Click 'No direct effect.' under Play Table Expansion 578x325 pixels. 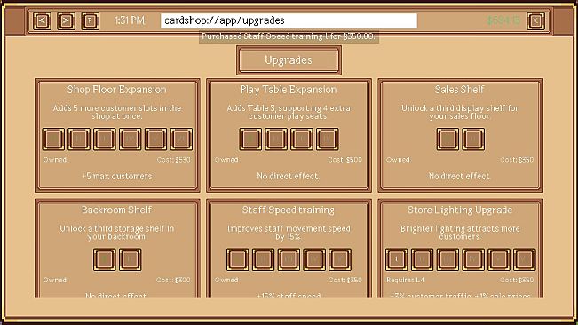(289, 176)
